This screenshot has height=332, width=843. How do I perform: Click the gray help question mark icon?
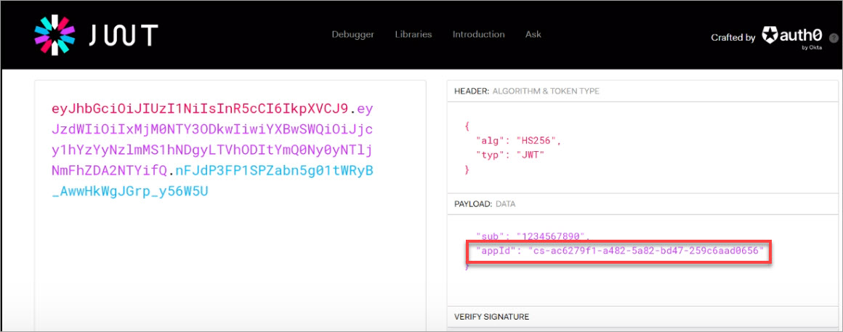[x=834, y=38]
